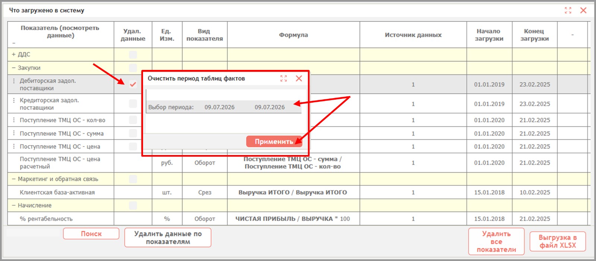Click Удалить все показатели button
Screen dimensions: 596x261
click(x=496, y=242)
